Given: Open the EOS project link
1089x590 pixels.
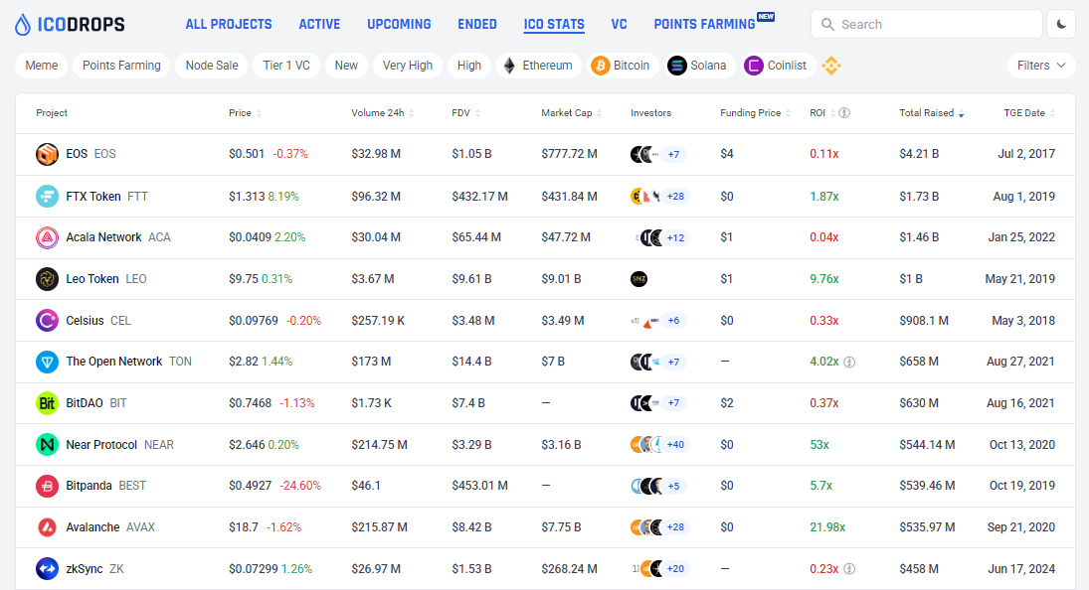Looking at the screenshot, I should point(77,154).
